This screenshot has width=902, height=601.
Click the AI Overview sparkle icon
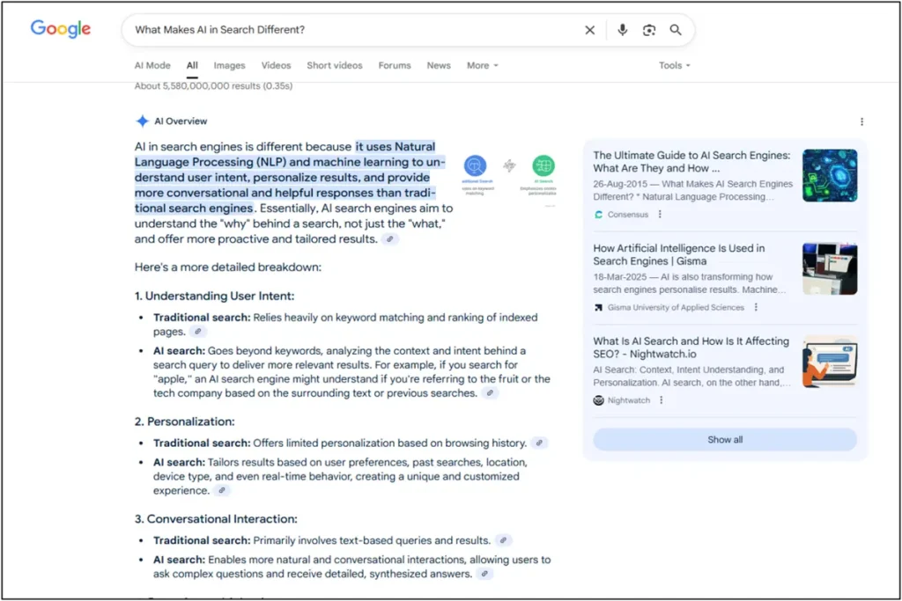(141, 121)
